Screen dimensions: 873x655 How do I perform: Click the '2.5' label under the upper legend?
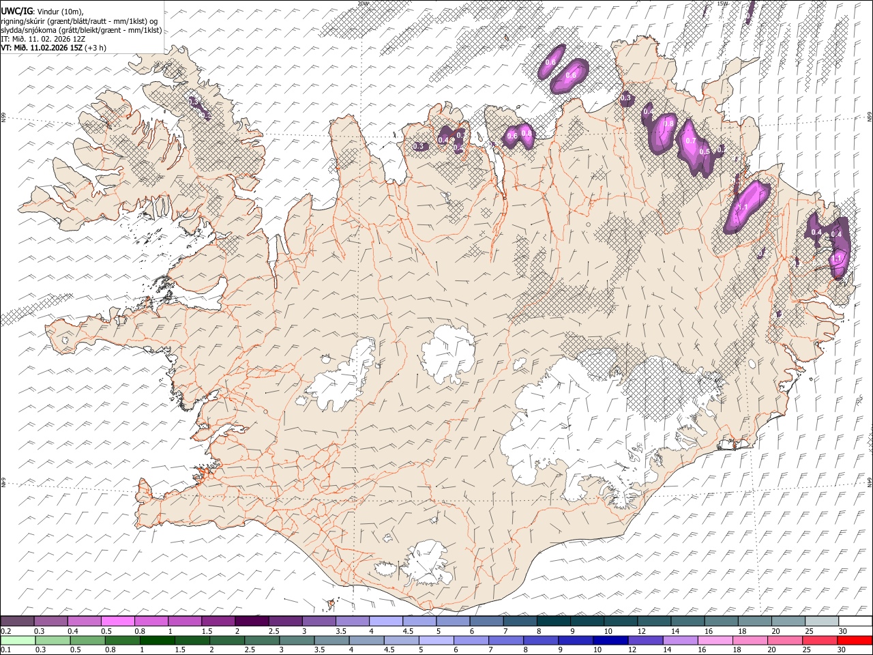click(274, 631)
